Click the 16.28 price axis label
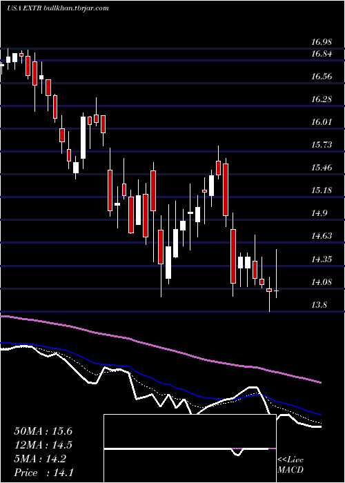345x483 pixels. (x=322, y=99)
